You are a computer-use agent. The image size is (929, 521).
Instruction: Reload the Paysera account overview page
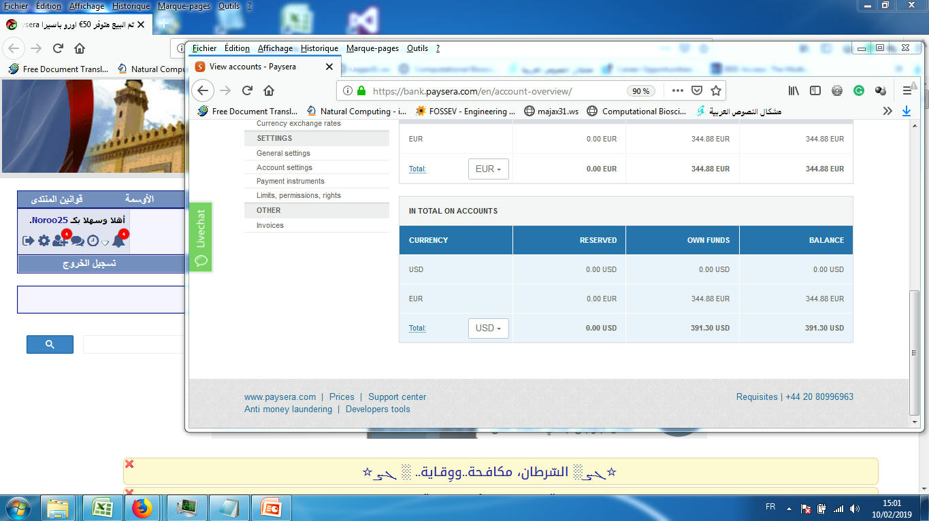(248, 90)
